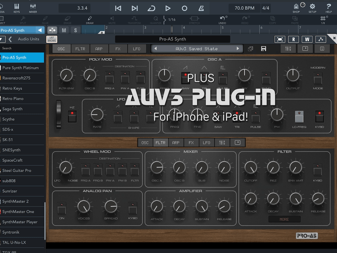
Task: Open the info page icon in top bar
Action: click(x=322, y=49)
